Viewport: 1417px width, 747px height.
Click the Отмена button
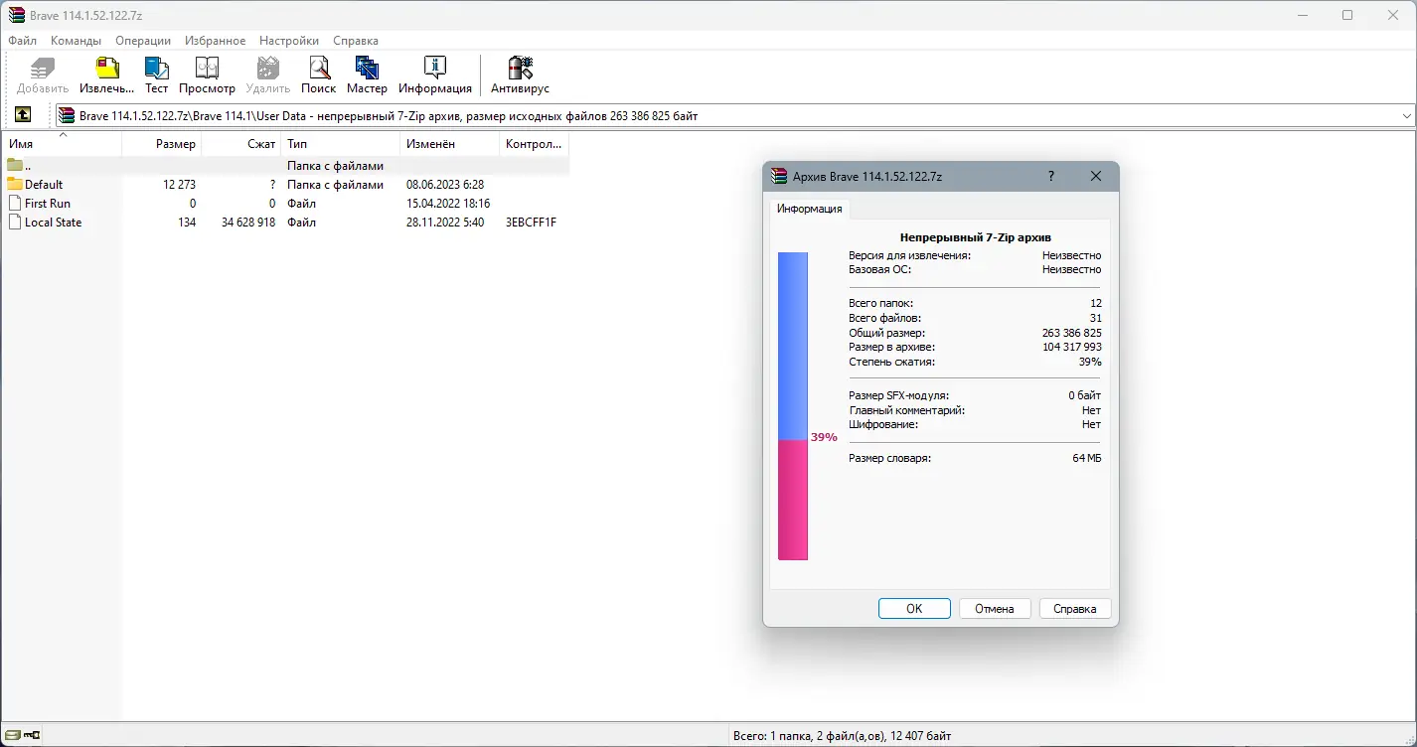click(x=995, y=609)
